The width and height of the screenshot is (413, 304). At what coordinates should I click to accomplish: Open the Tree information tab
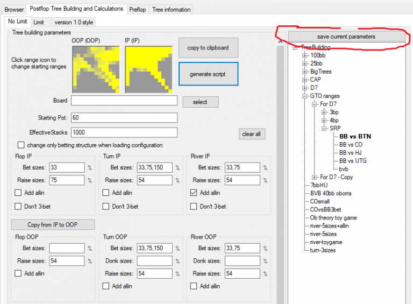pos(171,10)
